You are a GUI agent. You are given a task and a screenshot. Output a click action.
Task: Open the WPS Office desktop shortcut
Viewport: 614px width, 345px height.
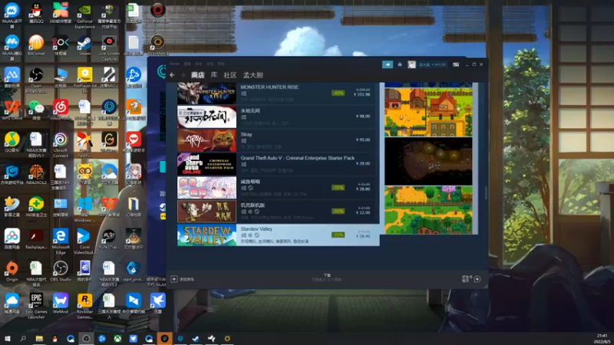(x=12, y=110)
